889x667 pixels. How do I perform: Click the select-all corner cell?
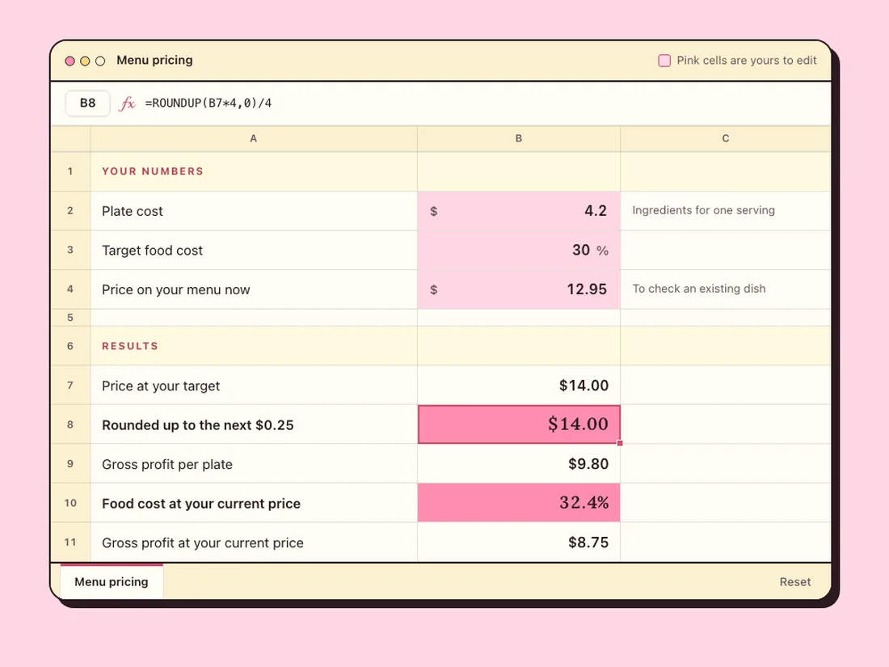point(70,138)
